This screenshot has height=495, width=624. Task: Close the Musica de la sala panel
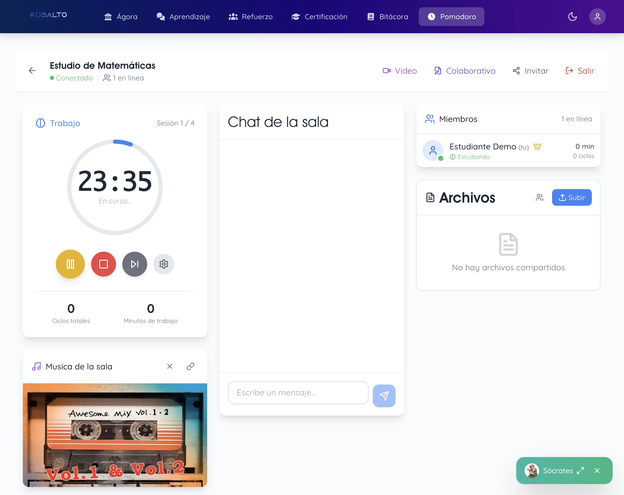[169, 366]
